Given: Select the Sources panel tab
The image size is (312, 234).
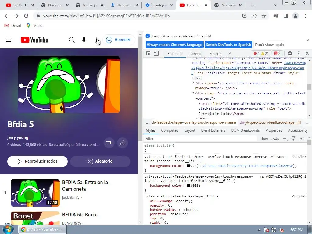Looking at the screenshot, I should coord(215,53).
